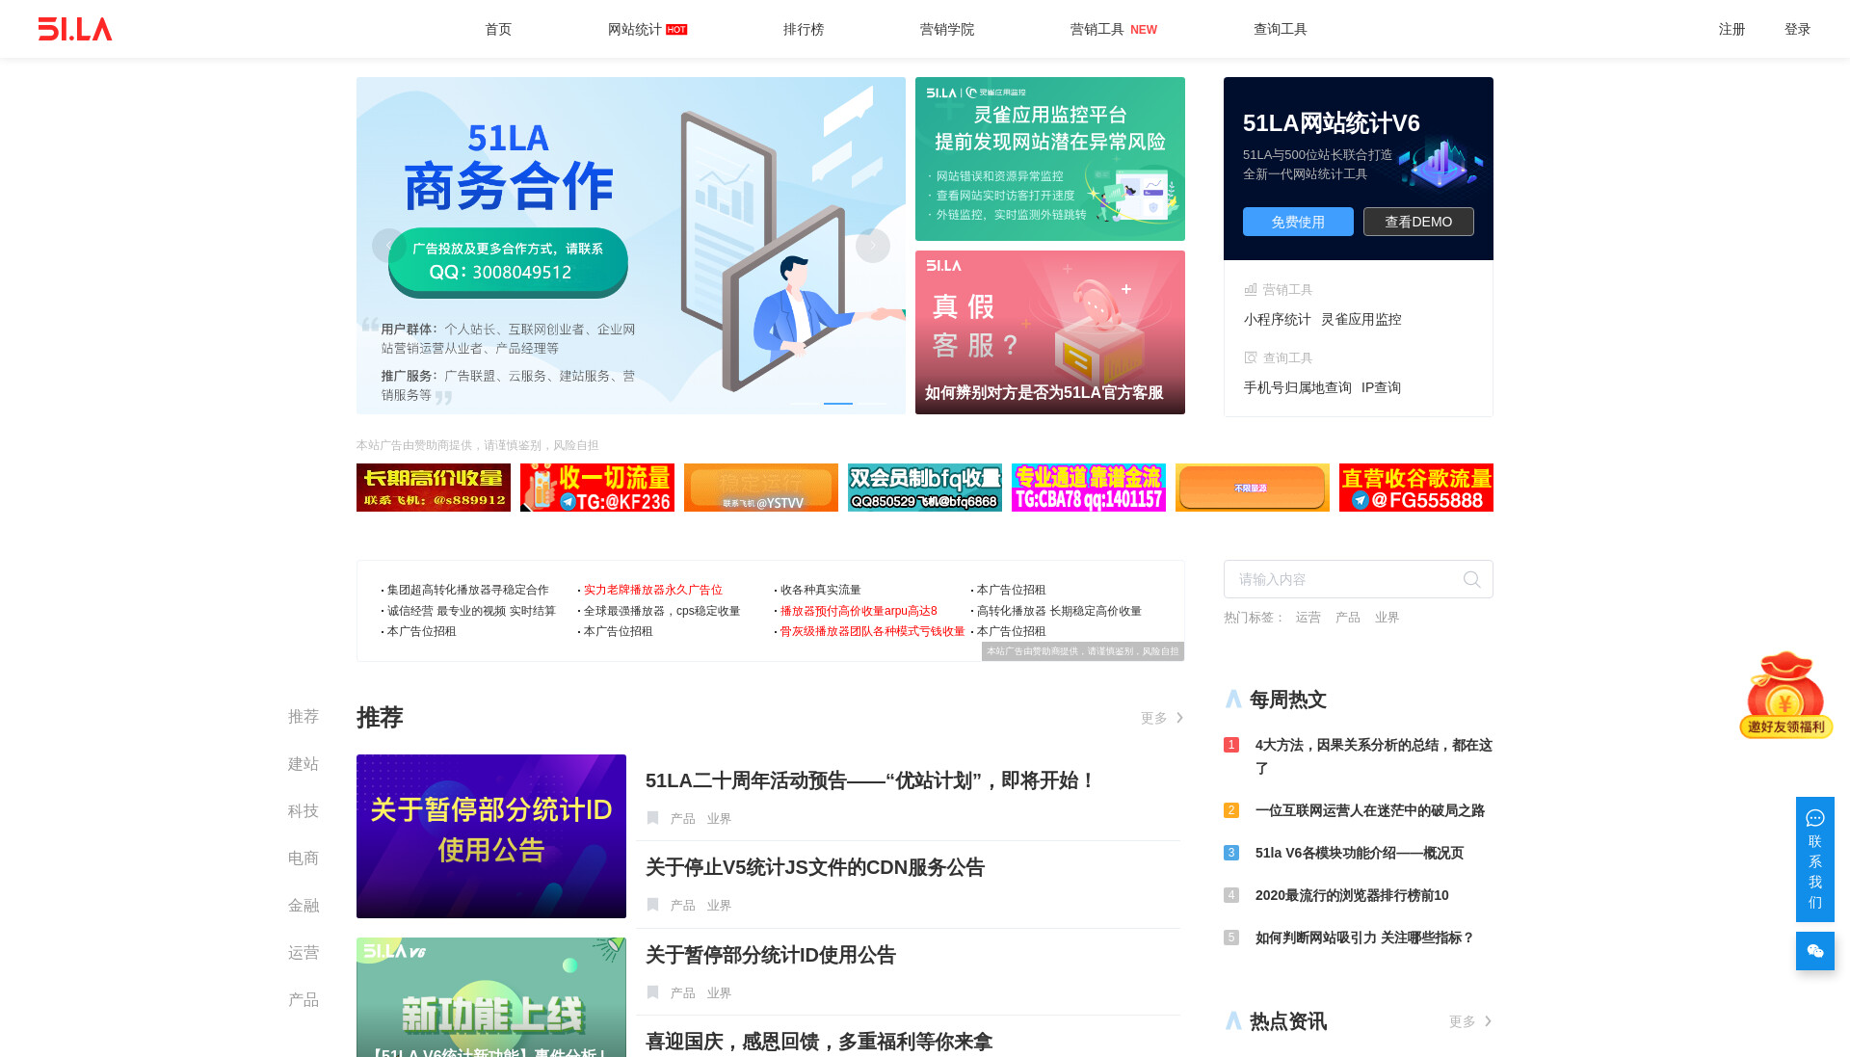Image resolution: width=1850 pixels, height=1057 pixels.
Task: Open 网站统计 navigation item
Action: [x=647, y=29]
